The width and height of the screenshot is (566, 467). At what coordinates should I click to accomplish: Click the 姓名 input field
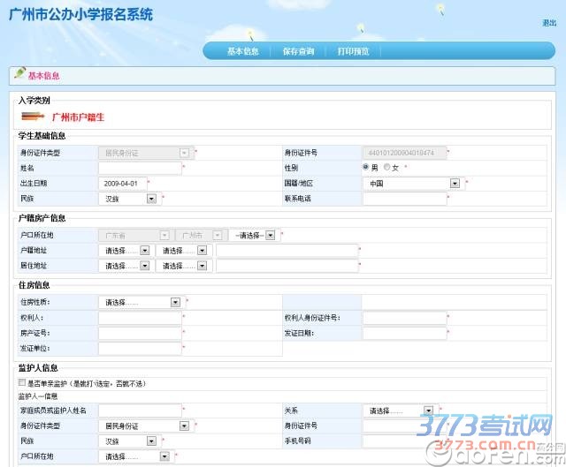(139, 168)
